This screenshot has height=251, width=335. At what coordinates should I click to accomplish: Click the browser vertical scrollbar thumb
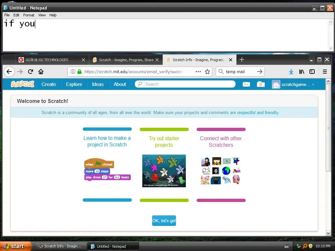click(x=328, y=128)
